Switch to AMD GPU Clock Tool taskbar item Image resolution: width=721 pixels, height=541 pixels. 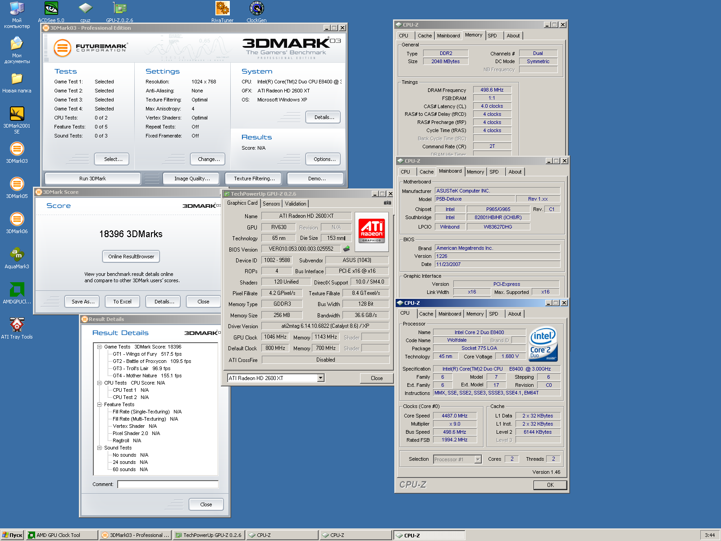click(x=62, y=535)
